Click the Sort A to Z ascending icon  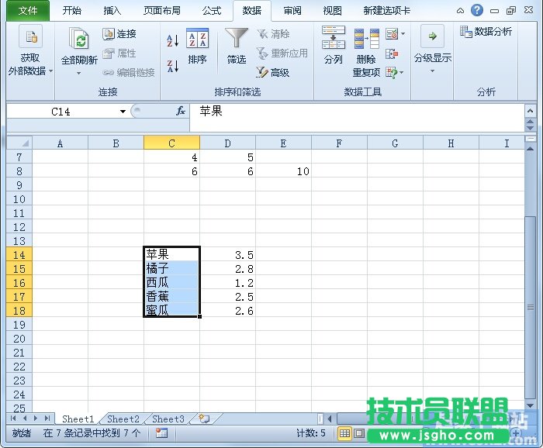click(172, 40)
